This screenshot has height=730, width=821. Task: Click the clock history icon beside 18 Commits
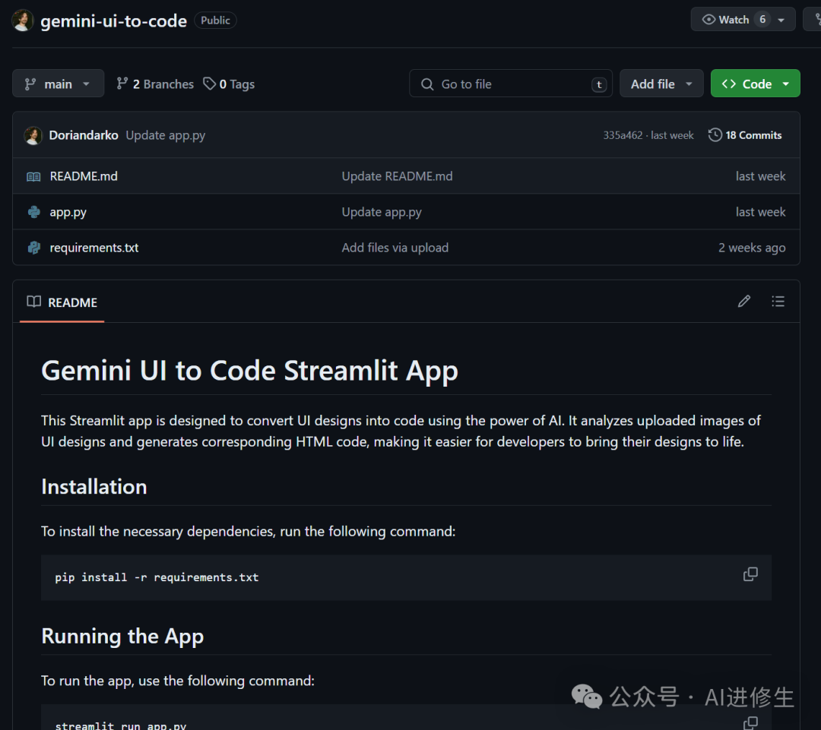715,135
